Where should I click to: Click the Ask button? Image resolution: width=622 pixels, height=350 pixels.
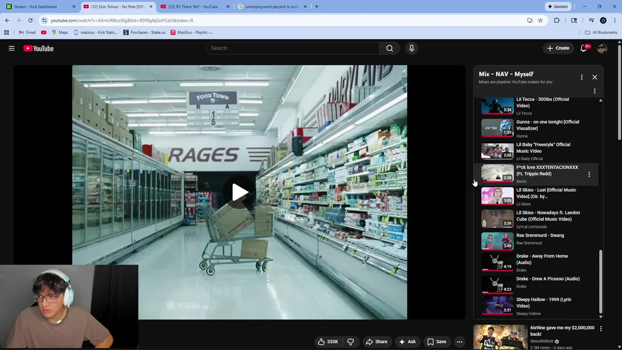[x=407, y=342]
